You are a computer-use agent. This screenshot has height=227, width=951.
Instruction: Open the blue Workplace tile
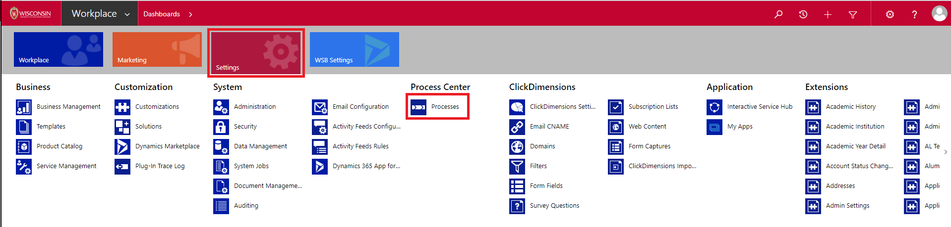point(59,49)
